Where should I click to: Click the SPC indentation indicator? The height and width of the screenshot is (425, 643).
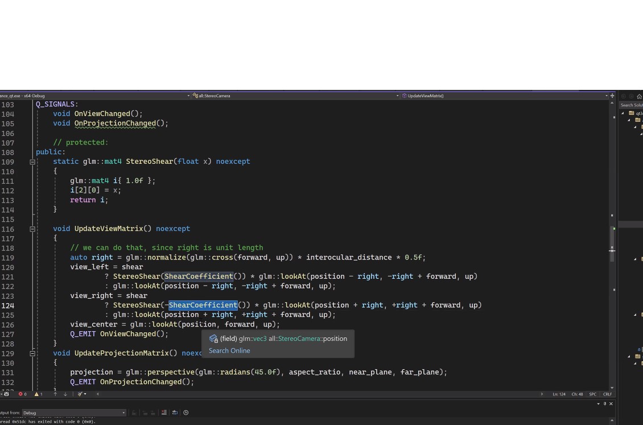(592, 394)
